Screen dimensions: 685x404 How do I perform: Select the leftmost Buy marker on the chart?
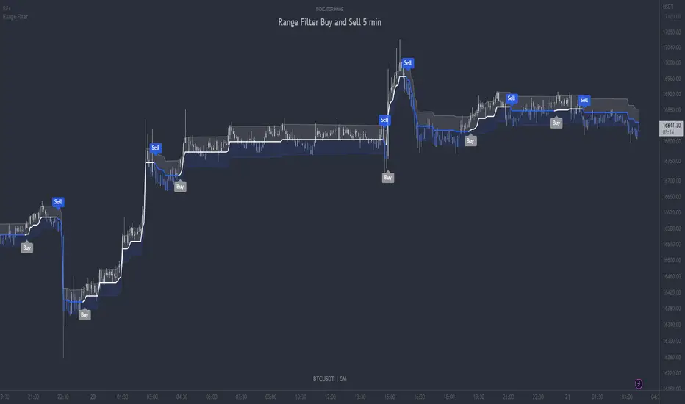point(27,248)
